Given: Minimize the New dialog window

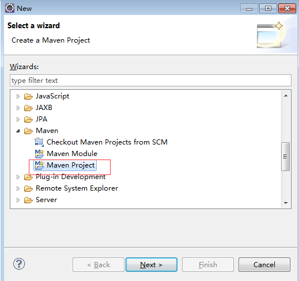Looking at the screenshot, I should coord(249,9).
